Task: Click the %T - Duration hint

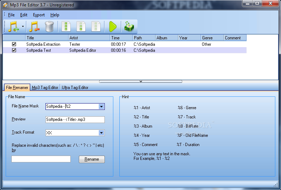Action: coord(188,144)
